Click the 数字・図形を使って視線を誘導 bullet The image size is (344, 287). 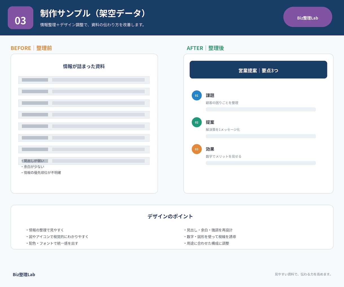tap(210, 237)
